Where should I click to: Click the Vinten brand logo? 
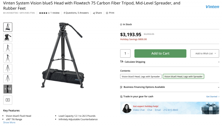[212, 7]
